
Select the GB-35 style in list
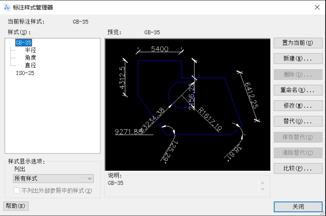(23, 42)
